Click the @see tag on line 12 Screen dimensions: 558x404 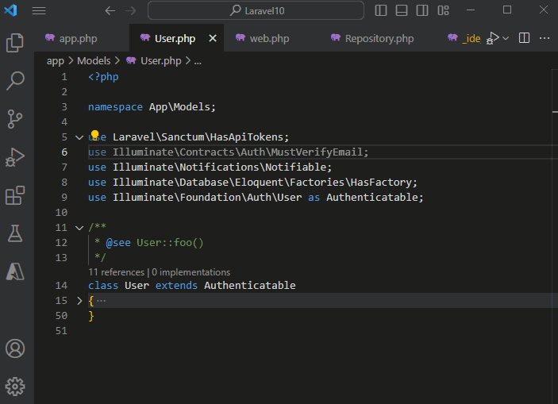(118, 243)
